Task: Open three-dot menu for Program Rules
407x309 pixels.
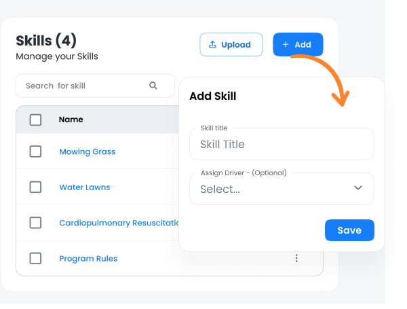Action: point(296,258)
